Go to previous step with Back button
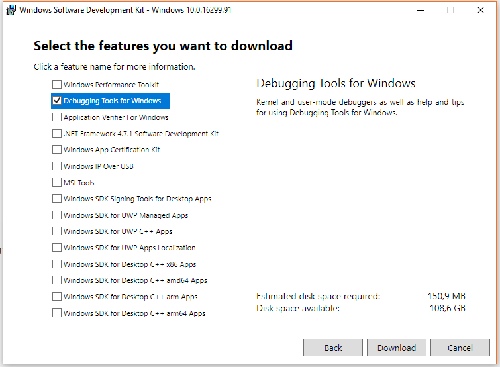Viewport: 500px width, 367px height. (333, 348)
